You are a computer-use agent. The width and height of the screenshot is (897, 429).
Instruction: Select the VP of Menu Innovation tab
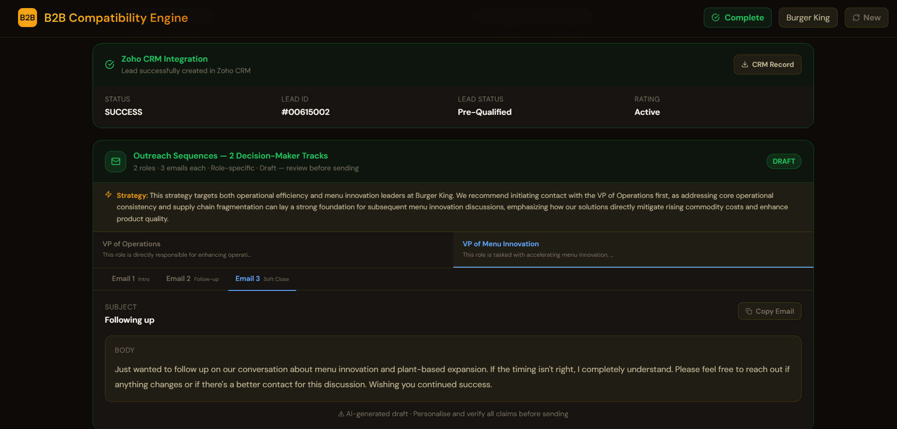point(633,250)
